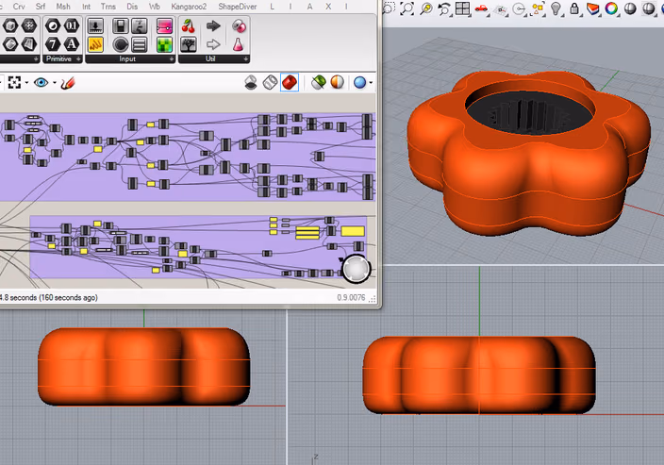Click the Zoom Window lasso icon in Rhino
Screen dimensions: 664x465
click(389, 8)
